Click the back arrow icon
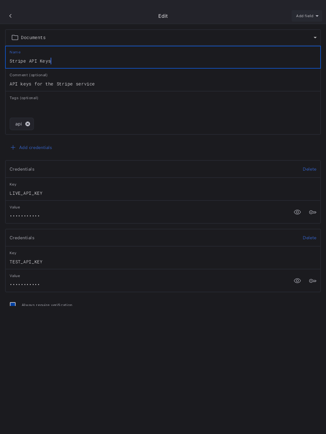Image resolution: width=326 pixels, height=434 pixels. (x=11, y=16)
